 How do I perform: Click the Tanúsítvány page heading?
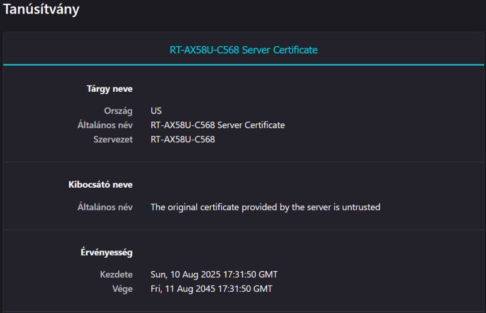(x=41, y=10)
